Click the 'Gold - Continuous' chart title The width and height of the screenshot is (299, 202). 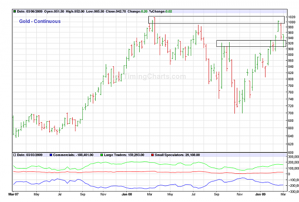point(40,21)
